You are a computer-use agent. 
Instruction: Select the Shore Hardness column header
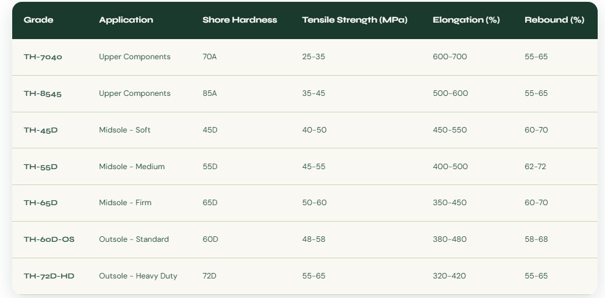(x=239, y=20)
